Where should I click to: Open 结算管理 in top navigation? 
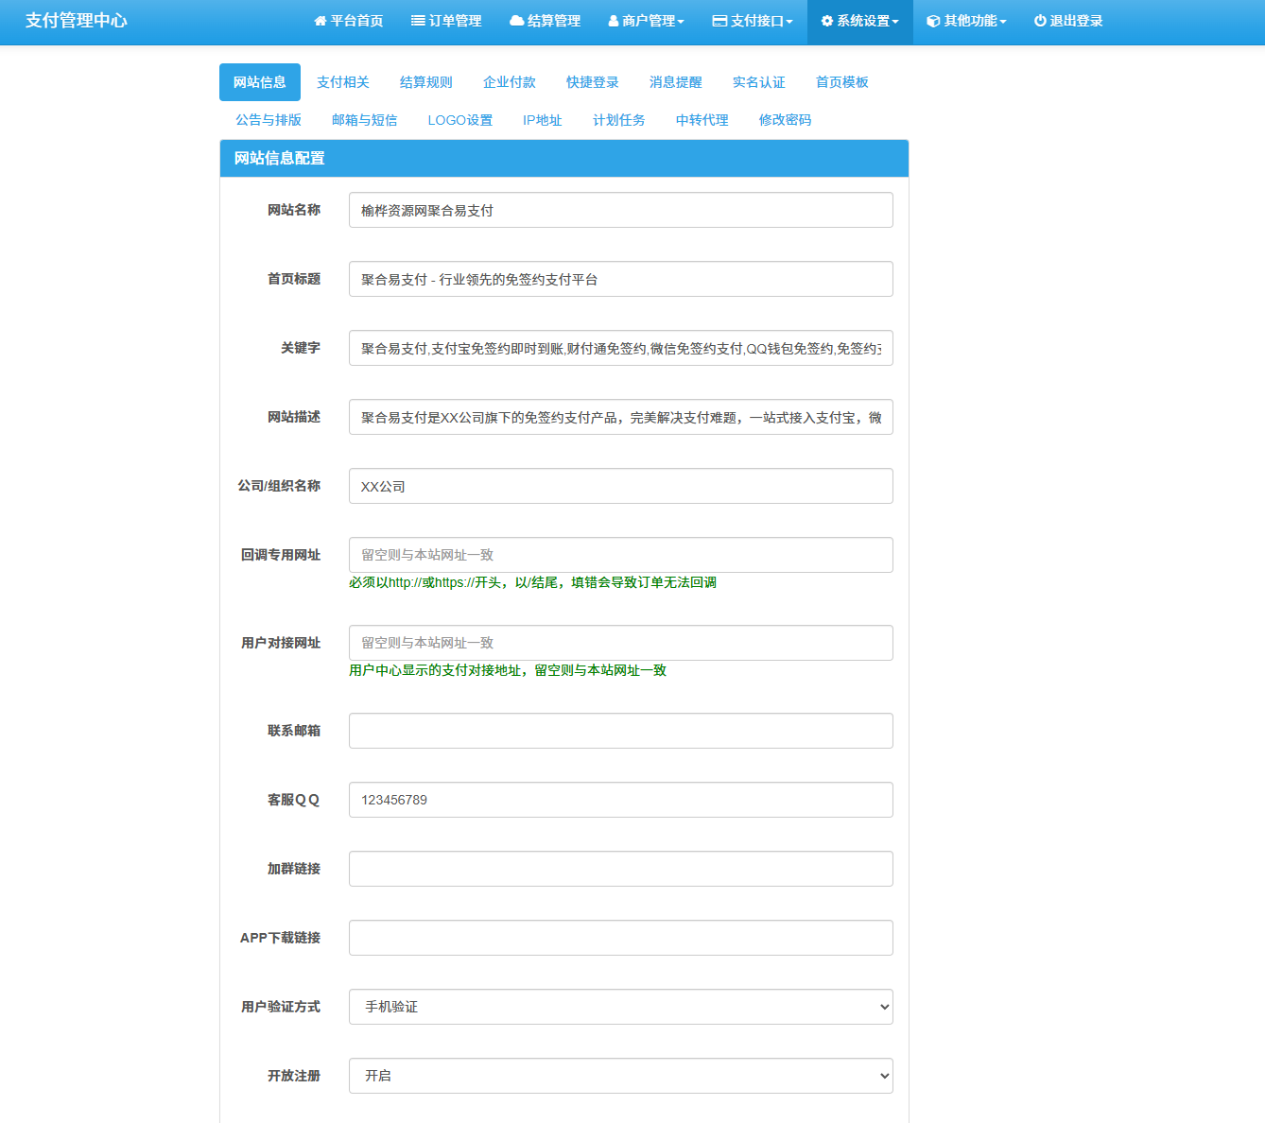click(x=545, y=21)
